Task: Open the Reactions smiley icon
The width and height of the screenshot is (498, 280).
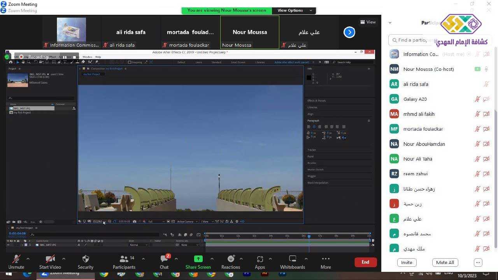Action: coord(231,259)
